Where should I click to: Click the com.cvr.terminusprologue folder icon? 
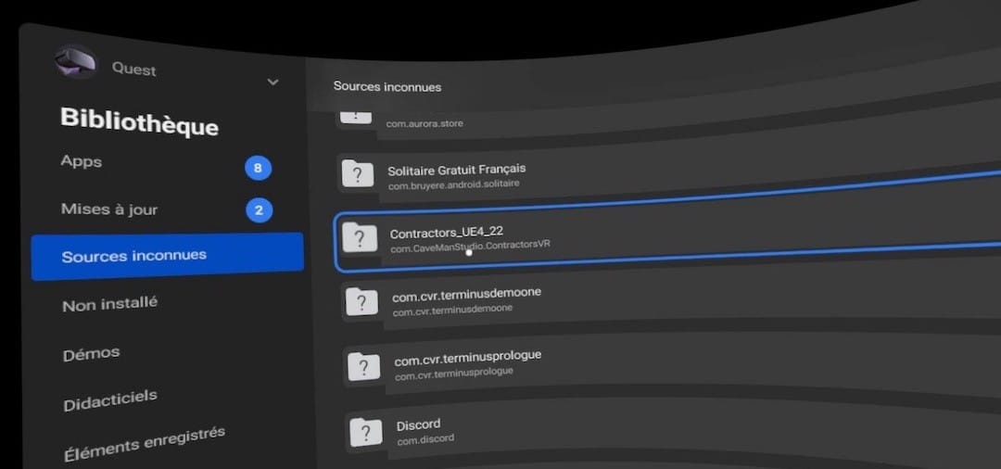(364, 367)
